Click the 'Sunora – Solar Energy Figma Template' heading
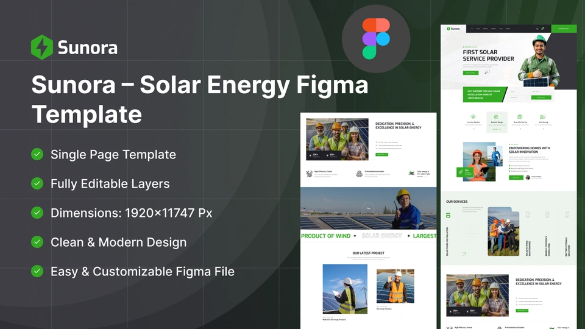585x329 pixels. (200, 99)
